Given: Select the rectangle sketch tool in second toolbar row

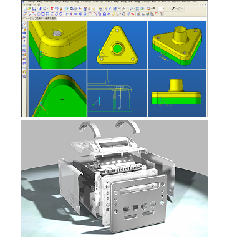Looking at the screenshot, I should coord(43,14).
